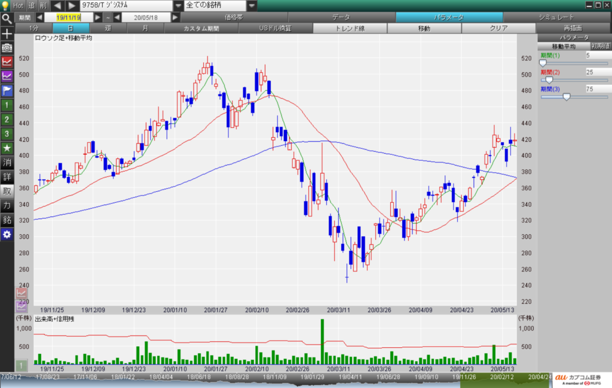Click the green star favorites icon
This screenshot has width=612, height=388.
(x=7, y=148)
